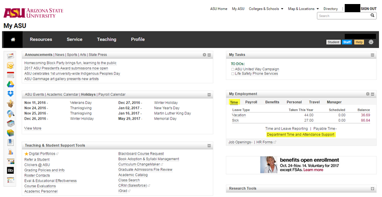
Task: Switch to the News tab
Action: (59, 55)
